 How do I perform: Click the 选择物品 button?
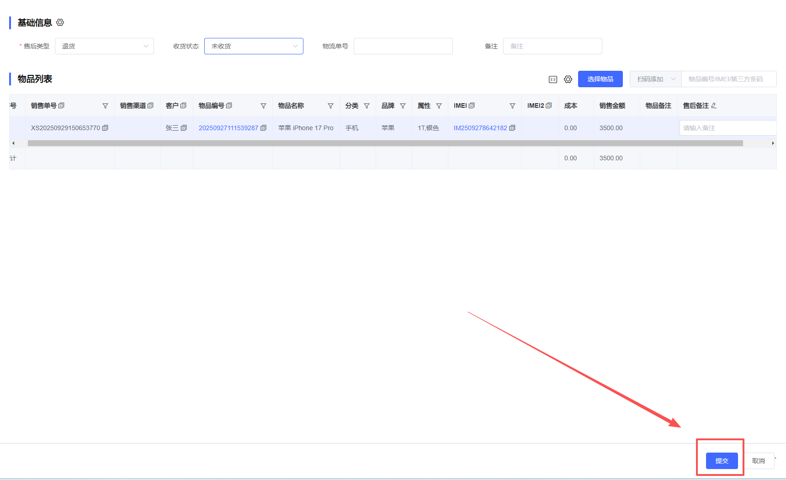coord(600,79)
